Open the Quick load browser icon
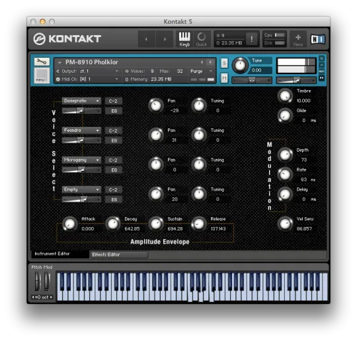The width and height of the screenshot is (357, 341). pos(202,39)
